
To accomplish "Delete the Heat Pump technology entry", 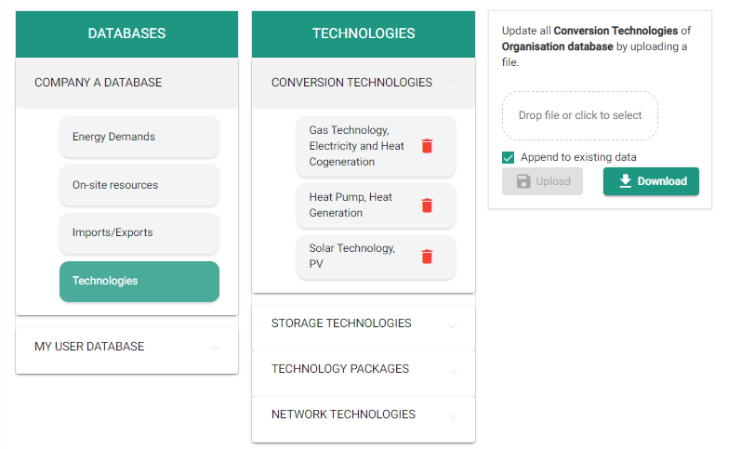I will click(x=427, y=205).
